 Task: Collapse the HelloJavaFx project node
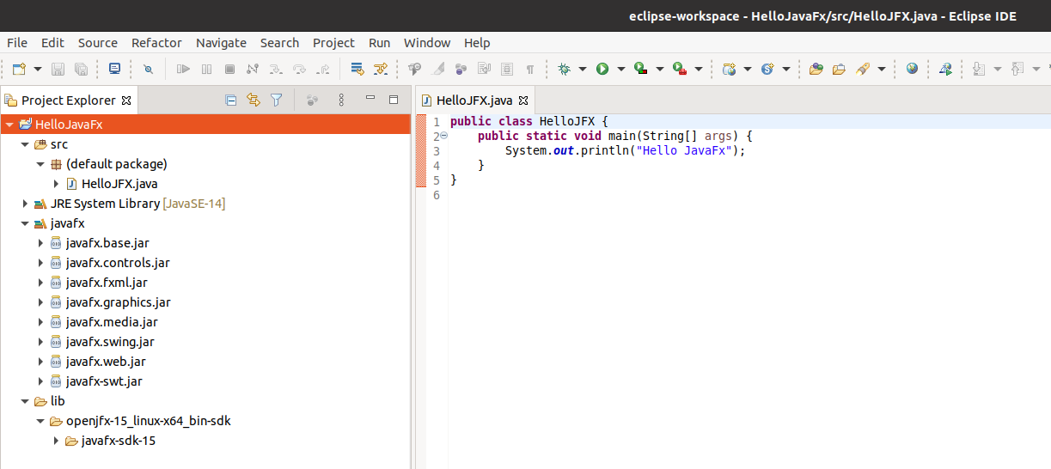(9, 125)
